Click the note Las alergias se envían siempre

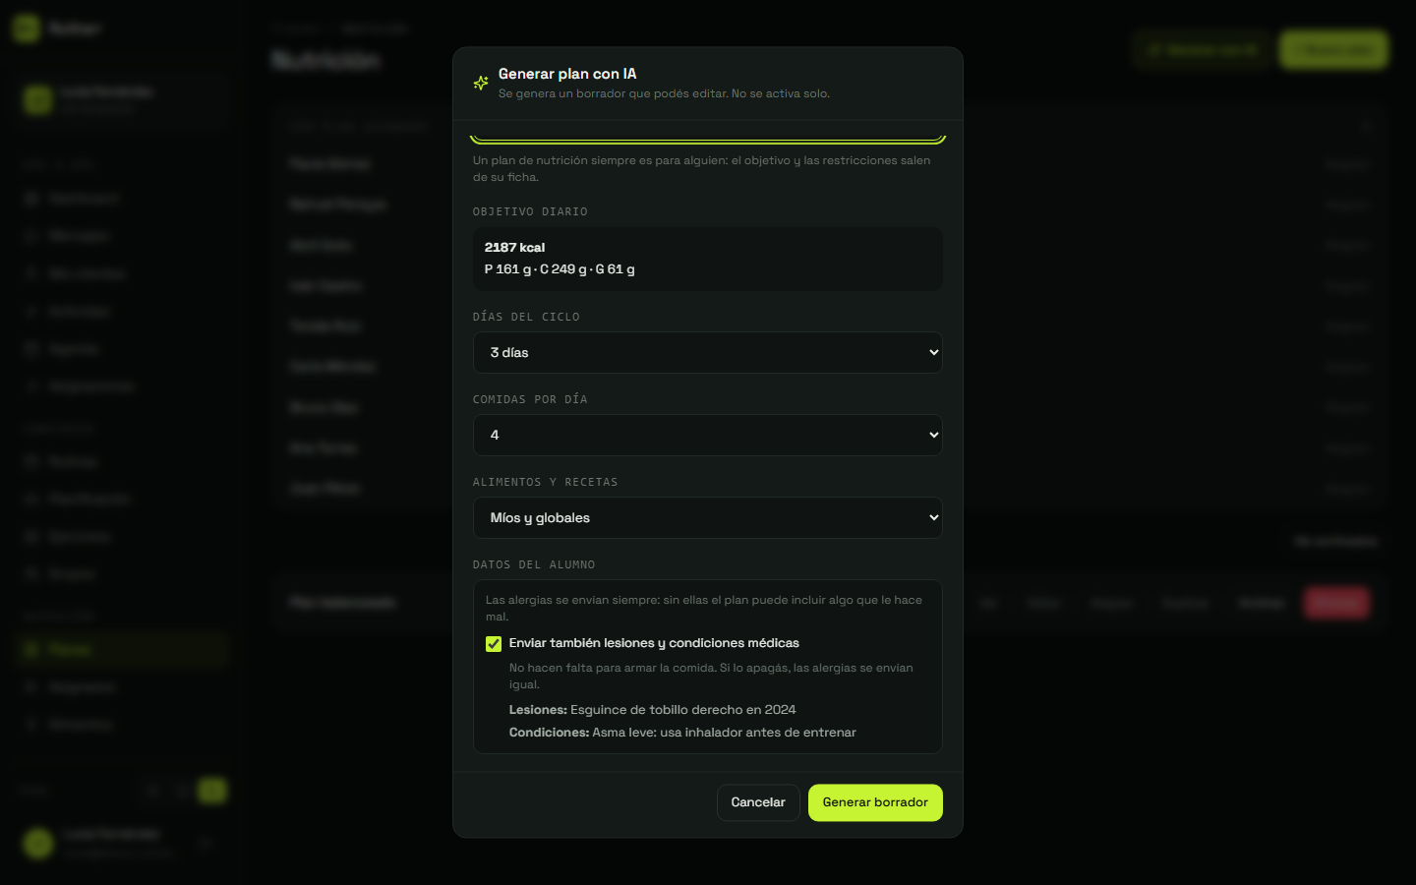pyautogui.click(x=704, y=608)
